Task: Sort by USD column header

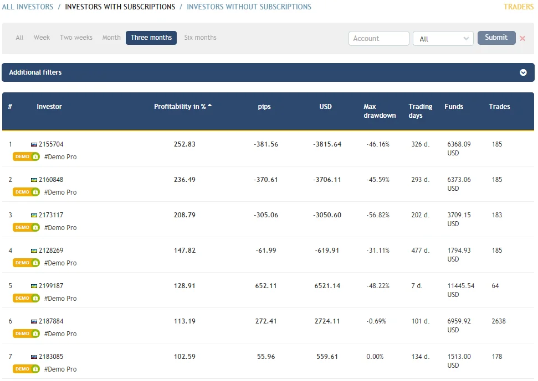Action: pyautogui.click(x=325, y=107)
